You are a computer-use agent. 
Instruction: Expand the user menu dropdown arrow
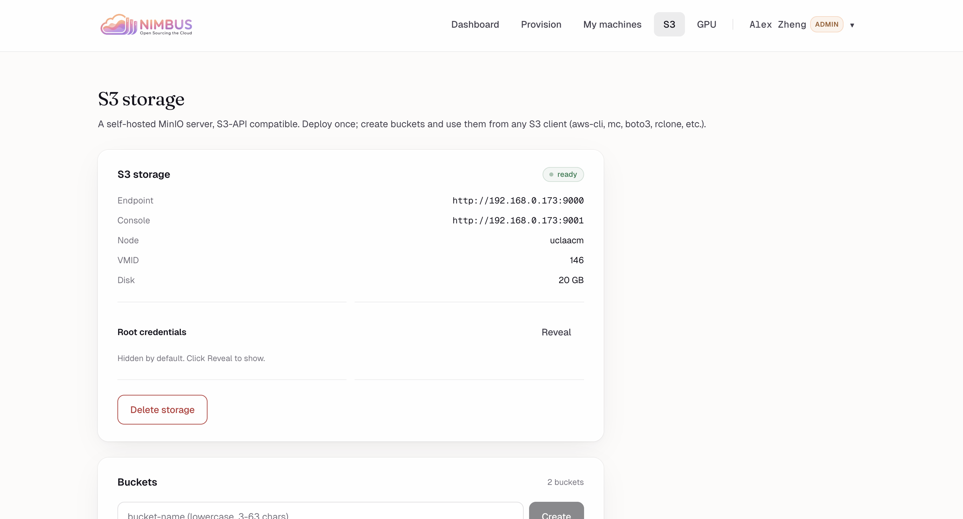tap(852, 25)
